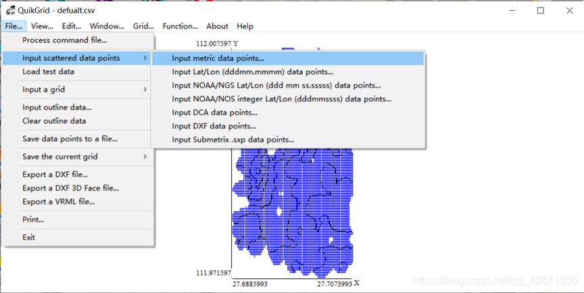
Task: Click the 111.971597 Y axis value
Action: click(x=214, y=273)
